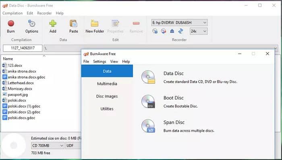The width and height of the screenshot is (282, 160).
Task: Click the polski.docx.gdoc file icon
Action: 5,118
